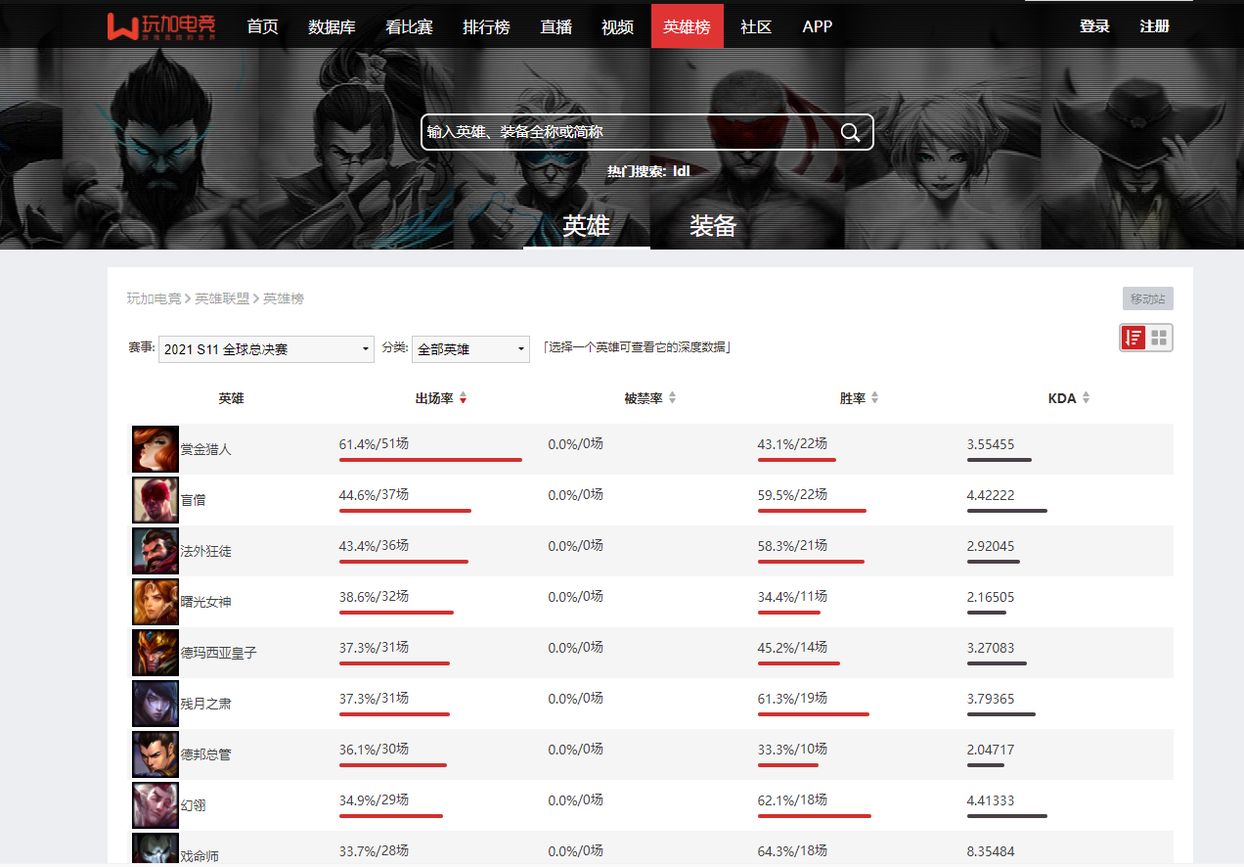Click hero name 法外狂徒

[x=205, y=551]
